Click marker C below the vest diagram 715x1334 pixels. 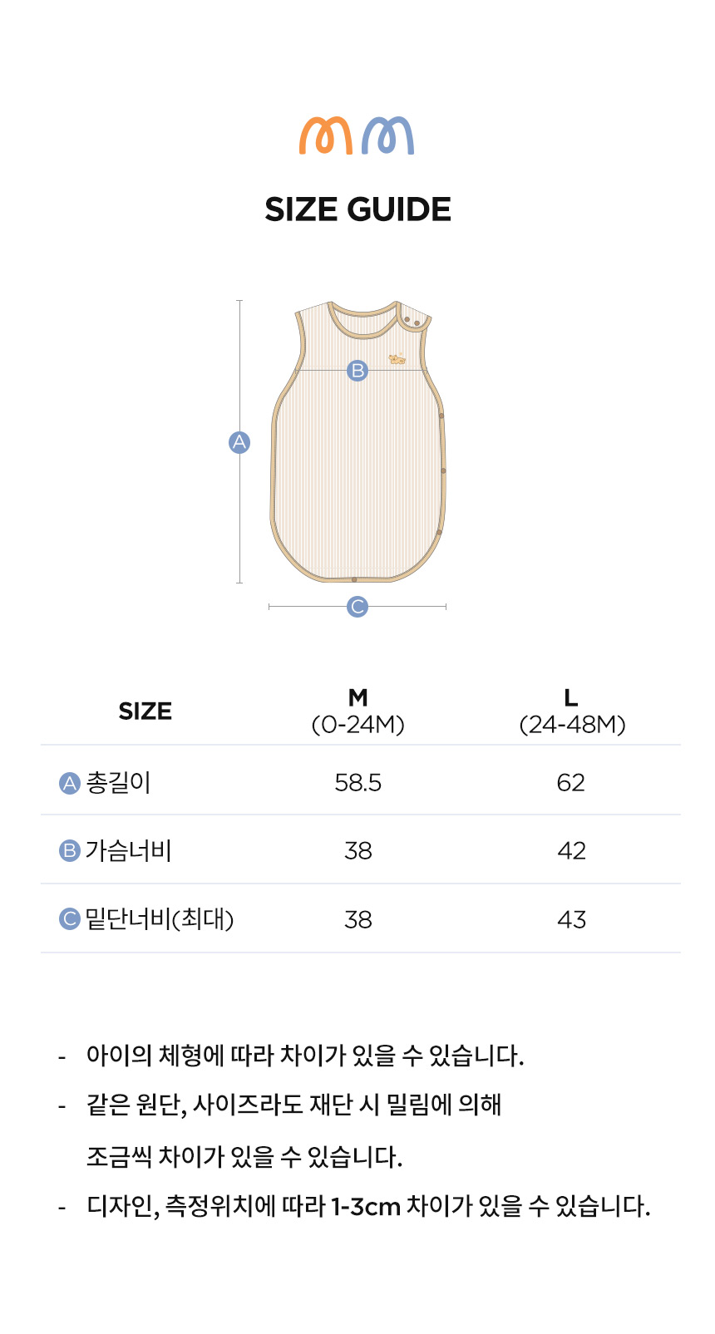[x=357, y=607]
